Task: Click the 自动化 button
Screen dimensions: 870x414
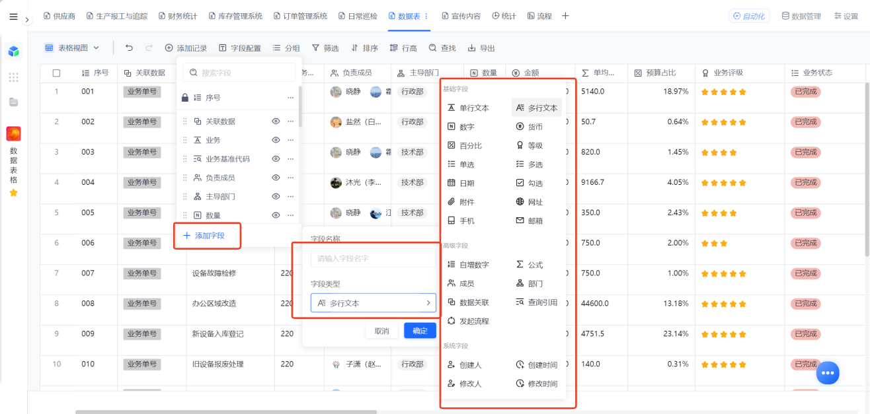Action: (x=749, y=16)
